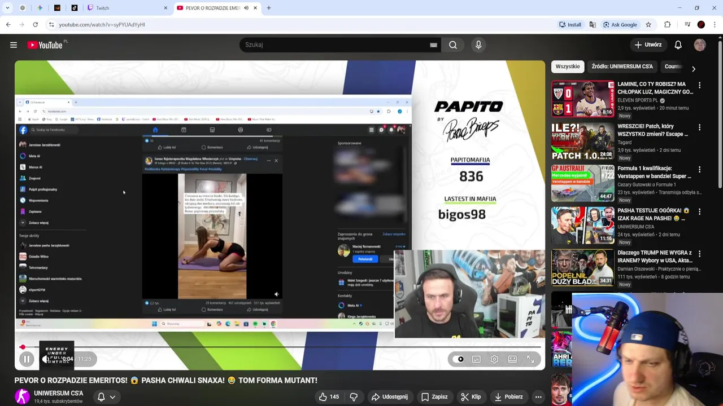Open media controls icon in toolbar
This screenshot has height=406, width=723.
(x=687, y=25)
